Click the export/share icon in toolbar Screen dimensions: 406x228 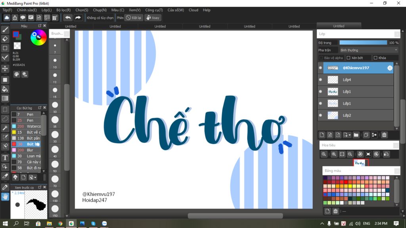click(15, 17)
